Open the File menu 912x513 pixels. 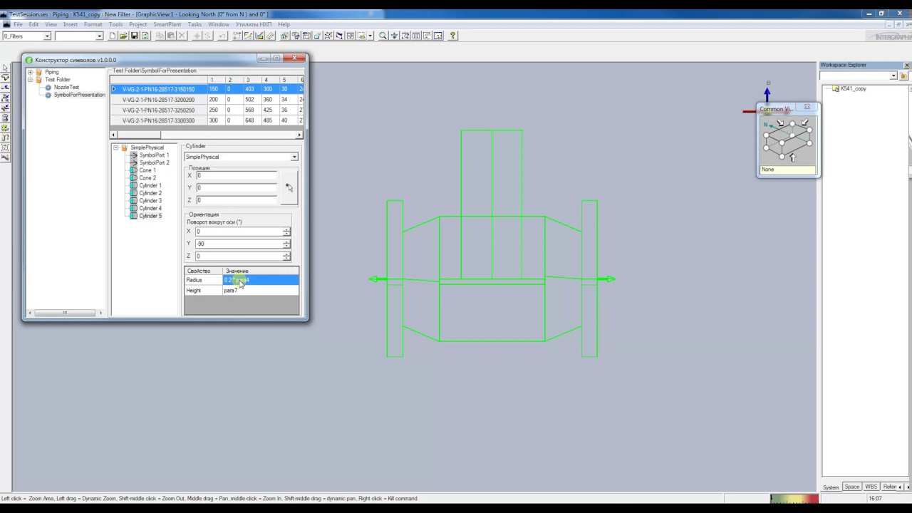(18, 24)
